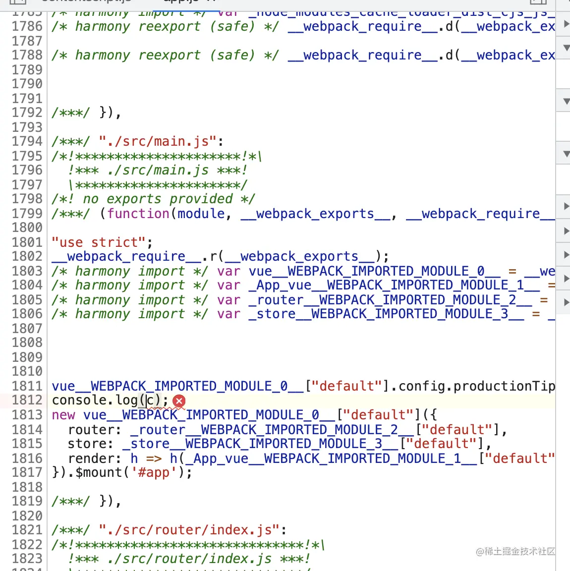Click the '$mount' method on line 1817

pyautogui.click(x=99, y=472)
